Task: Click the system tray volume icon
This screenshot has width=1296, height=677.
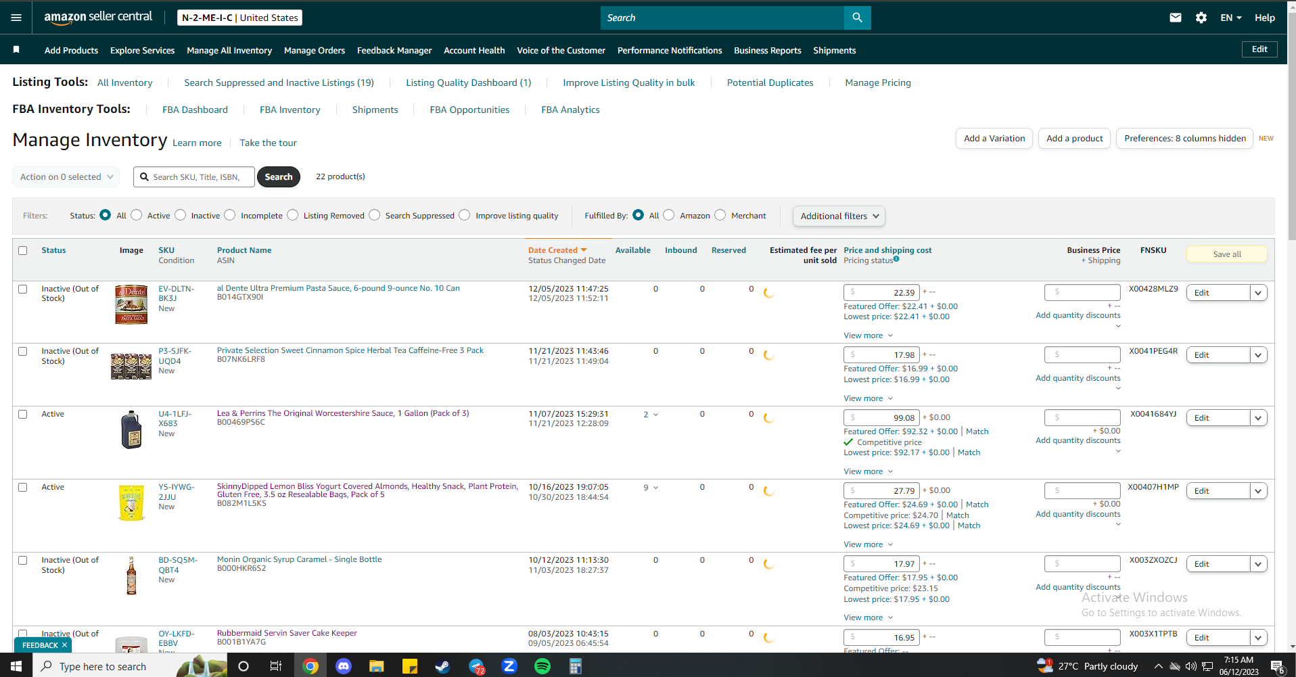Action: (1191, 666)
